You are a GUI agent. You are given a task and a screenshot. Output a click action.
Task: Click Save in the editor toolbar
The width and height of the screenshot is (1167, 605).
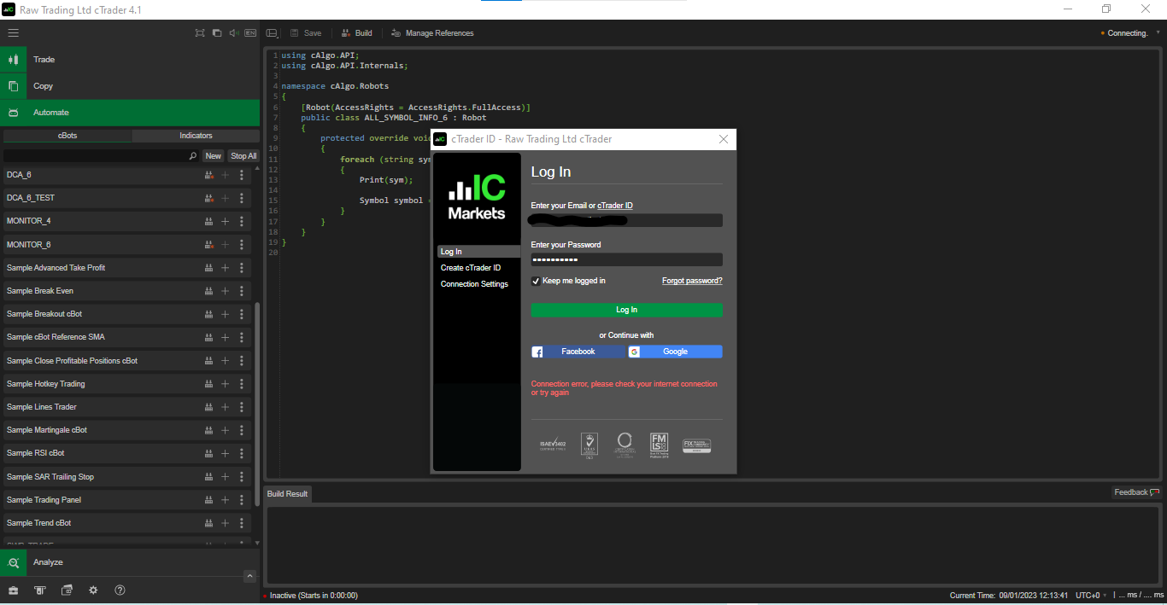click(x=306, y=33)
